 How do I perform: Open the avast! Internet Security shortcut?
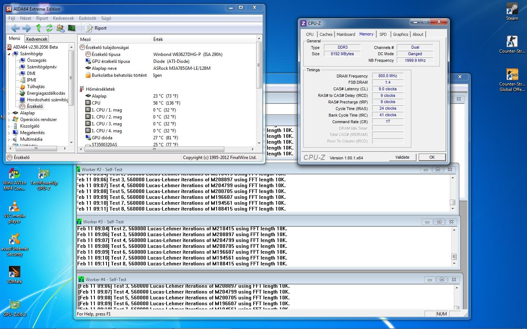(14, 245)
